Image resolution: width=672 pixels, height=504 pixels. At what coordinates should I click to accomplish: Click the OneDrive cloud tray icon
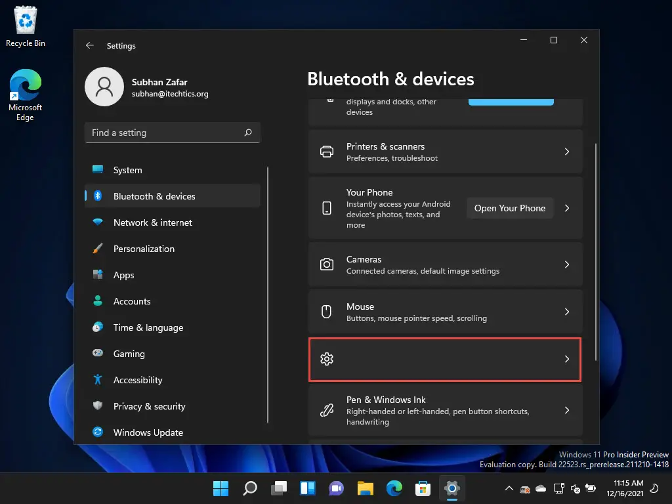[541, 488]
